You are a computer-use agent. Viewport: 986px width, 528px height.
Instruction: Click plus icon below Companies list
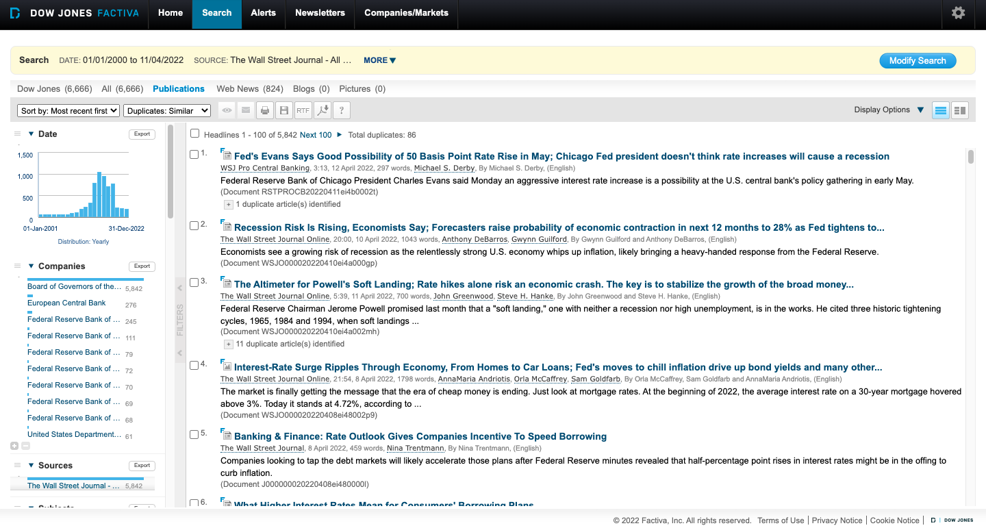[x=14, y=446]
